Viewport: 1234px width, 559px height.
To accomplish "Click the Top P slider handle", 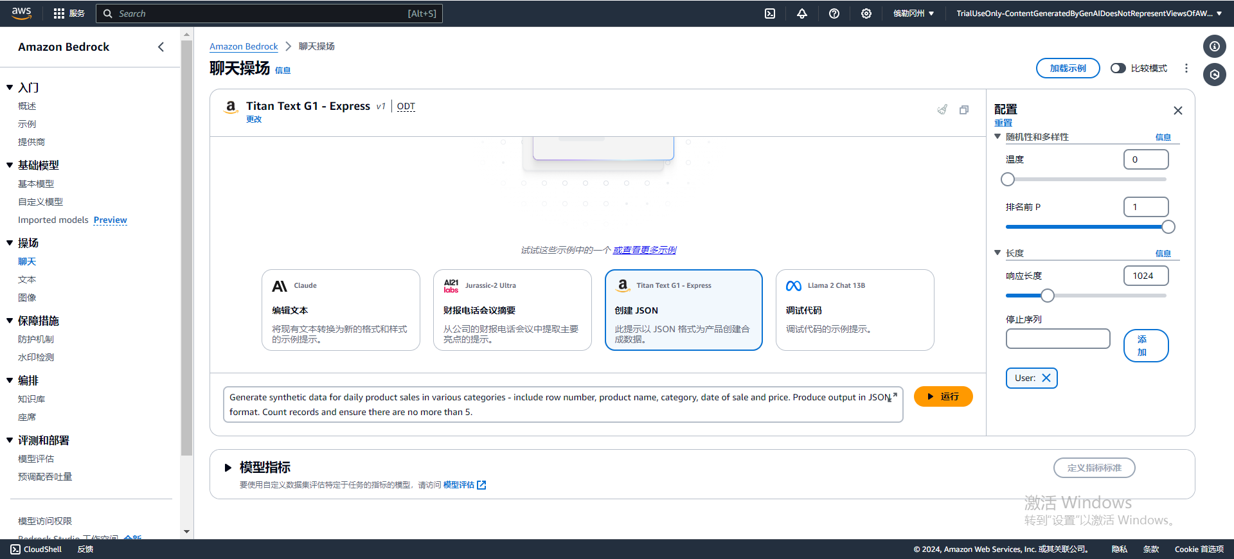I will [1168, 227].
